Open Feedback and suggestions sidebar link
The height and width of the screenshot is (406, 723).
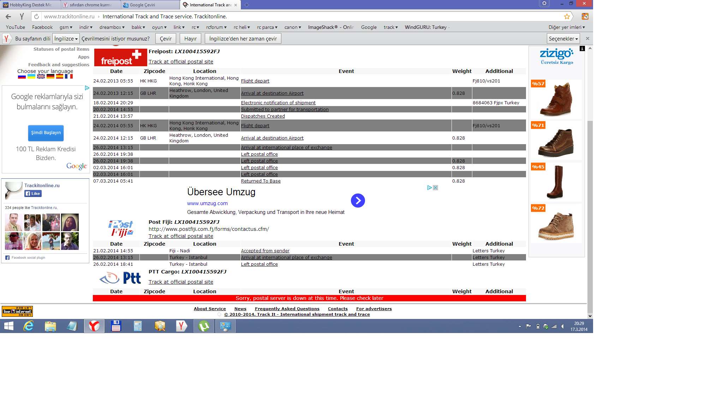pos(59,65)
